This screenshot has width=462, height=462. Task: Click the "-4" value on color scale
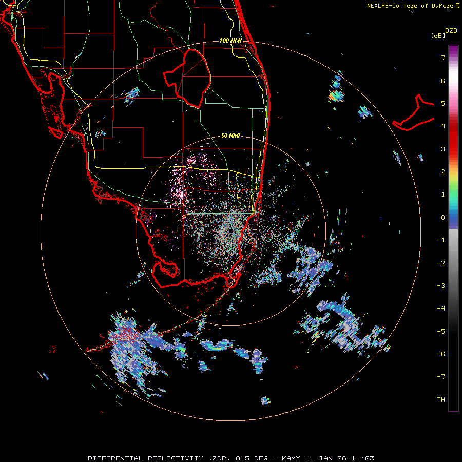pos(441,309)
